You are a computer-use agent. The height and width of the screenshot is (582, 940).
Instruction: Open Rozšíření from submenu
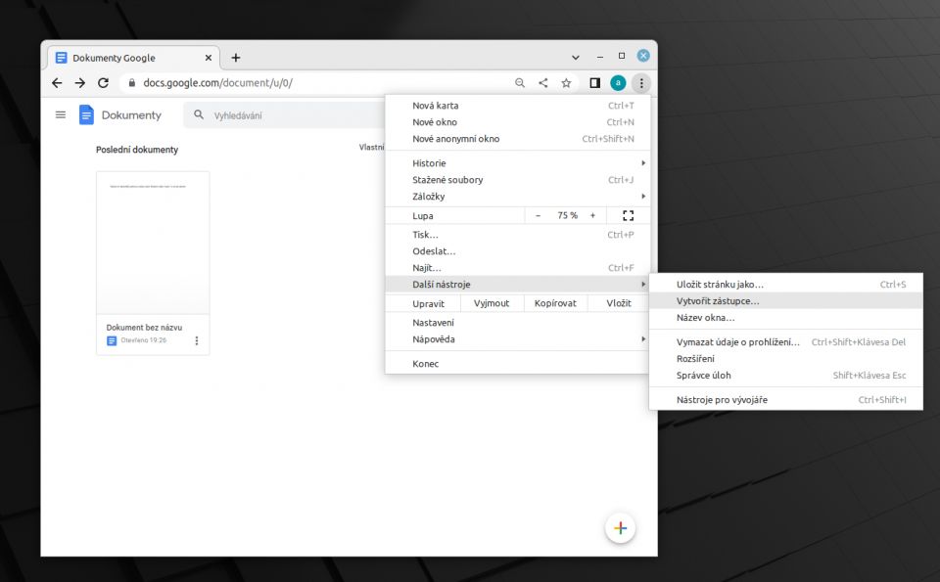[786, 359]
